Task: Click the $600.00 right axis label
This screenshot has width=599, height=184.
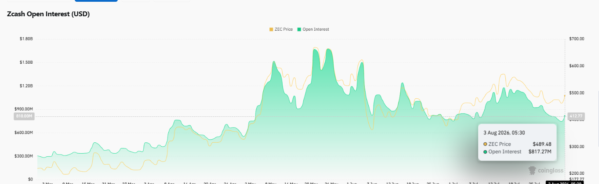Action: click(577, 66)
